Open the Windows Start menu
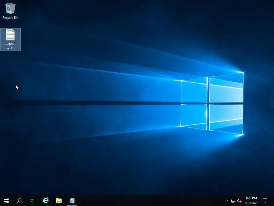The width and height of the screenshot is (274, 206). pyautogui.click(x=6, y=201)
